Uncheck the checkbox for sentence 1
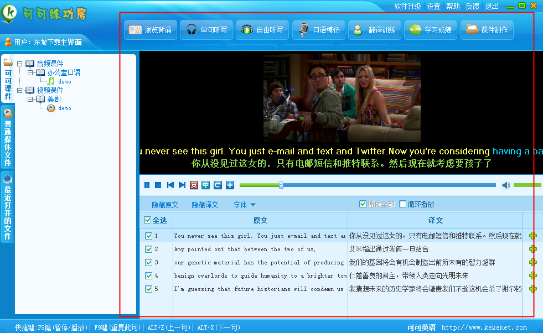The width and height of the screenshot is (543, 333). click(x=148, y=236)
